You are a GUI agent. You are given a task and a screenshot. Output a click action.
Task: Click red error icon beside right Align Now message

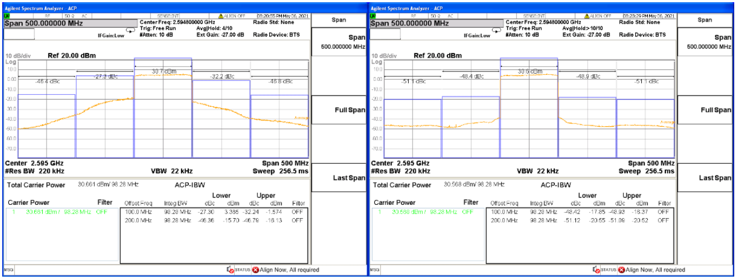622,270
